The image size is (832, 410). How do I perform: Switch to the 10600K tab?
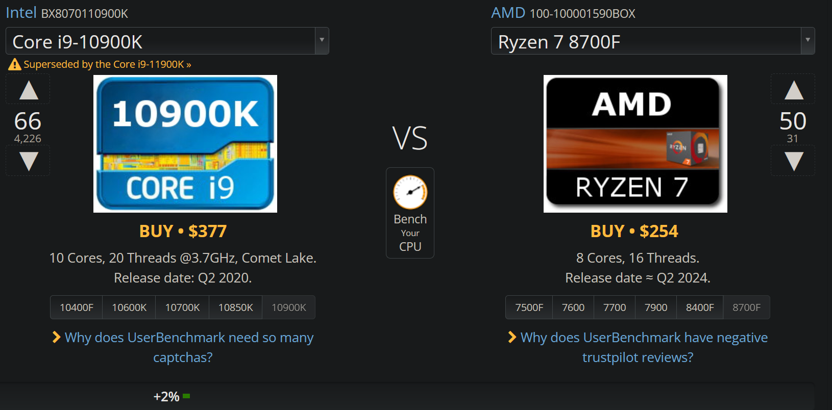coord(129,307)
